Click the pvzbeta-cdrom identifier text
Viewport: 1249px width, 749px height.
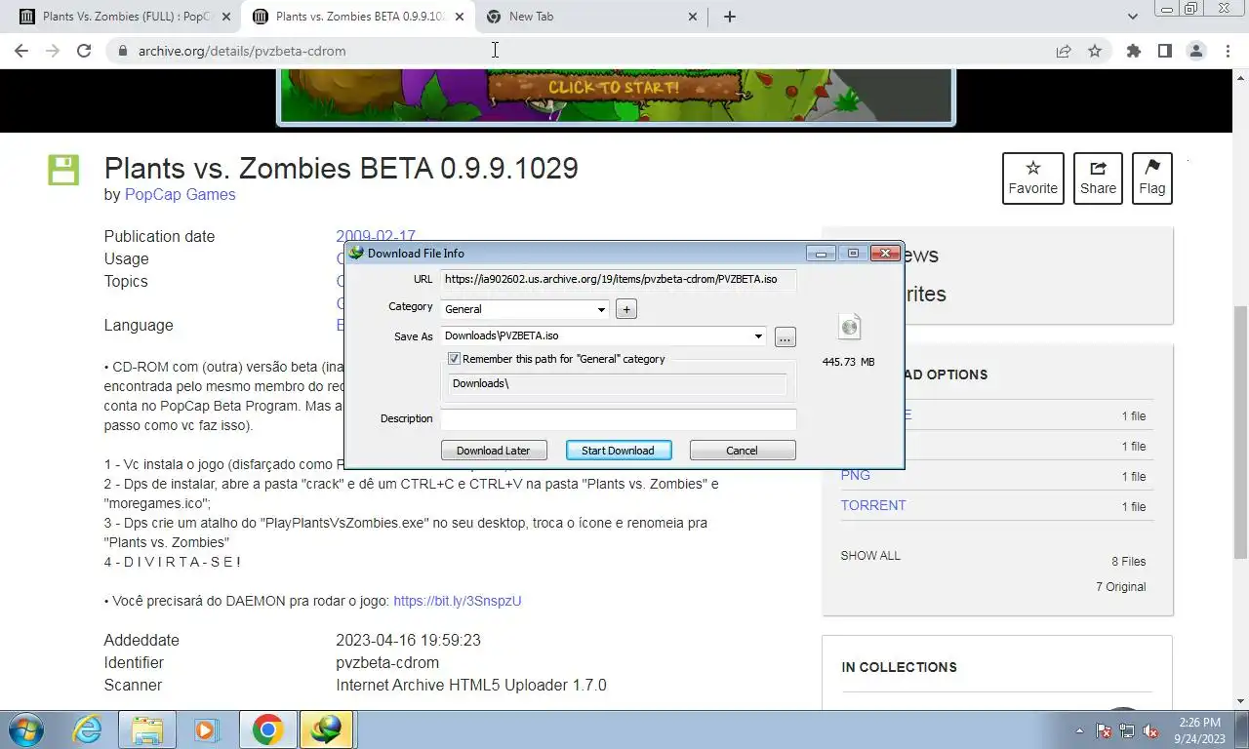(387, 663)
